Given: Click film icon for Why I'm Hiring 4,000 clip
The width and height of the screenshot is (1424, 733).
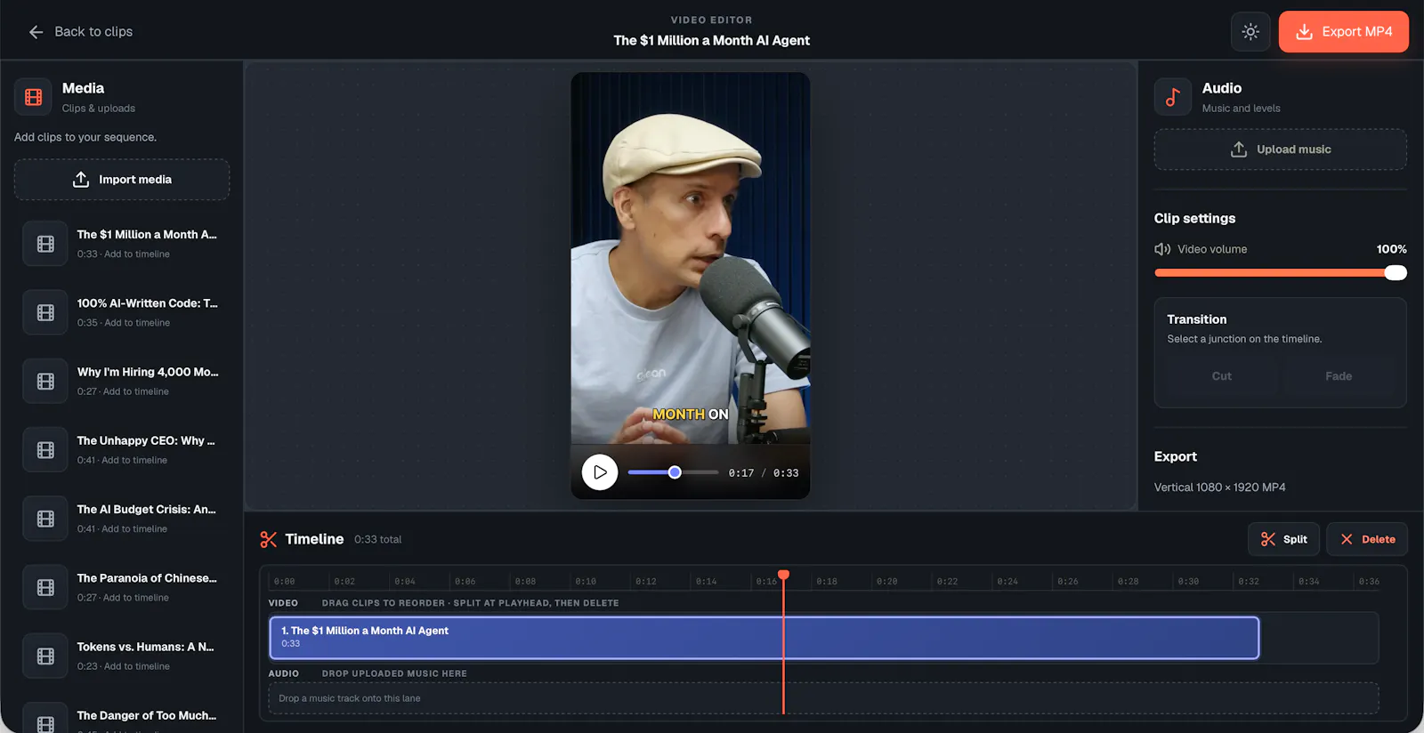Looking at the screenshot, I should 45,381.
